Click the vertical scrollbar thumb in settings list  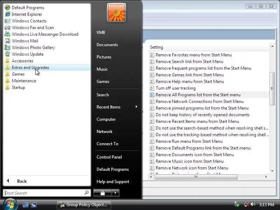272,89
